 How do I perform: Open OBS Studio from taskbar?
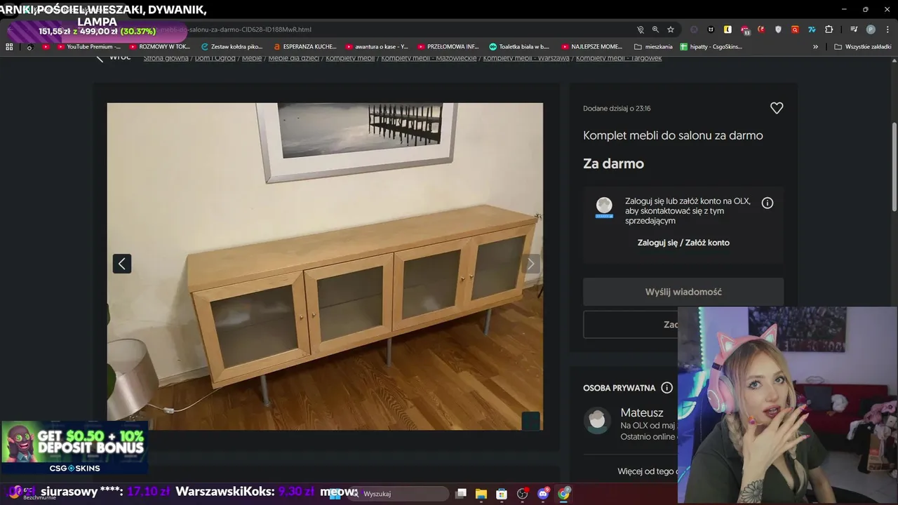point(522,494)
